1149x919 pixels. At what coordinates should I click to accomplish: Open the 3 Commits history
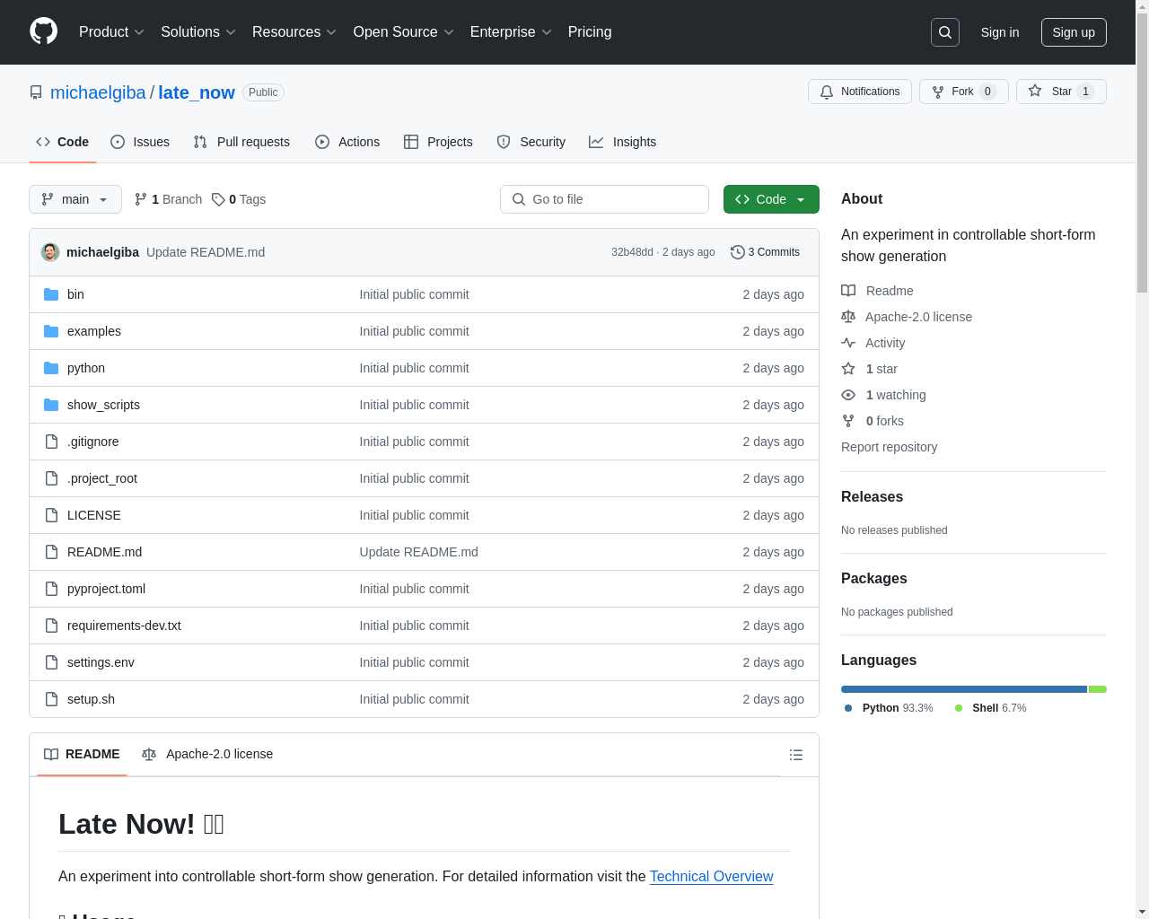pyautogui.click(x=765, y=252)
